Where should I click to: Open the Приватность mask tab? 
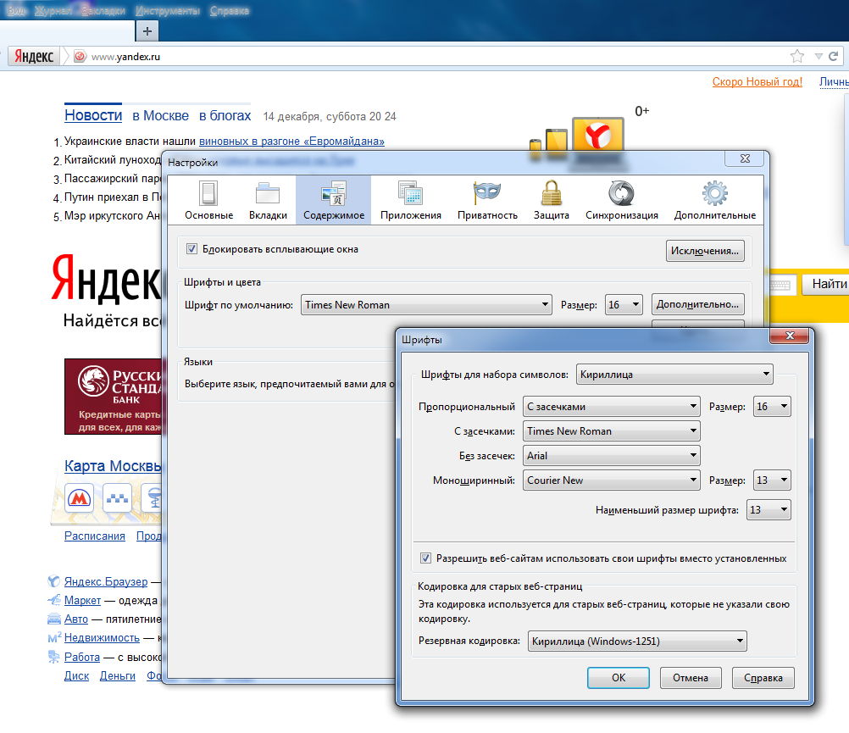click(487, 200)
